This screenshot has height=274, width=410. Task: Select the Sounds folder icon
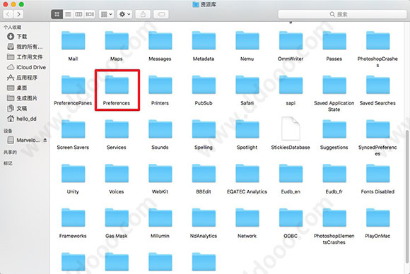pyautogui.click(x=160, y=129)
